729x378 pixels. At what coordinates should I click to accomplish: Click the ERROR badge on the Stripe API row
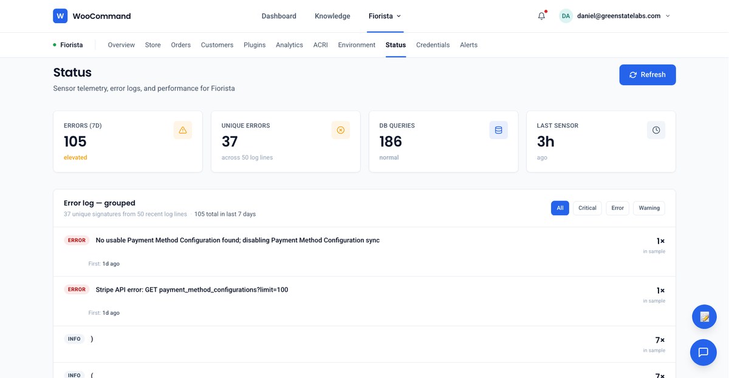pos(77,290)
